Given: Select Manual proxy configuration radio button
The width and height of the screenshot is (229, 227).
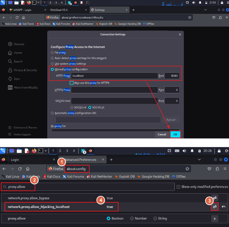Looking at the screenshot, I should [x=52, y=69].
